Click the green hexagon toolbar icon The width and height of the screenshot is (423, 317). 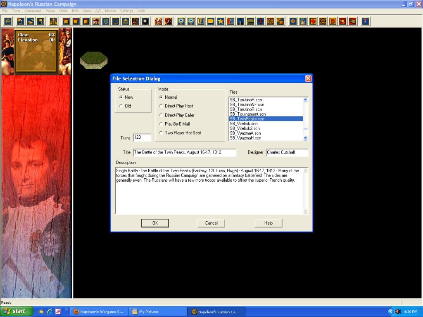tap(250, 21)
